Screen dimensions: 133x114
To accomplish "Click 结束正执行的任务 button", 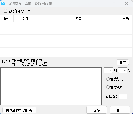I will (19, 110).
